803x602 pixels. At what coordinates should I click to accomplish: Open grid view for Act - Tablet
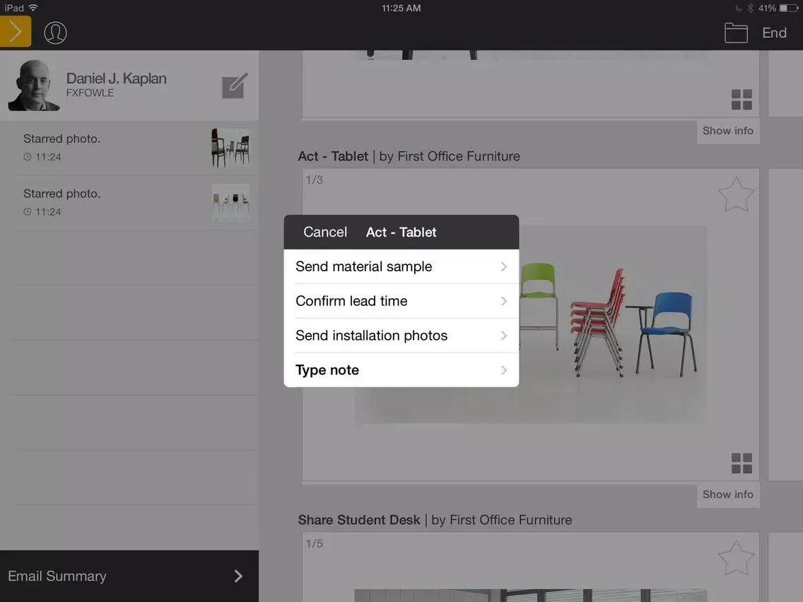point(742,464)
